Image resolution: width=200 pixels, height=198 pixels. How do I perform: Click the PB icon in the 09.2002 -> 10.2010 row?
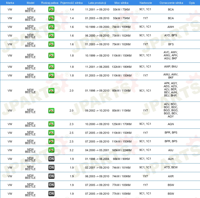pos(51,111)
